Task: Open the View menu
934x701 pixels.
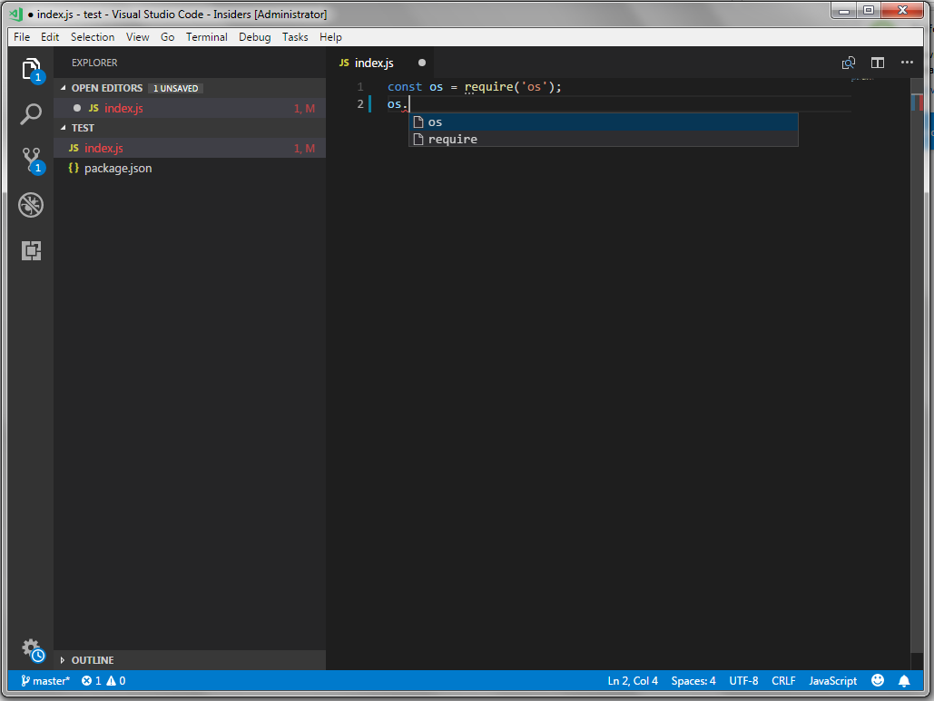Action: click(x=138, y=37)
